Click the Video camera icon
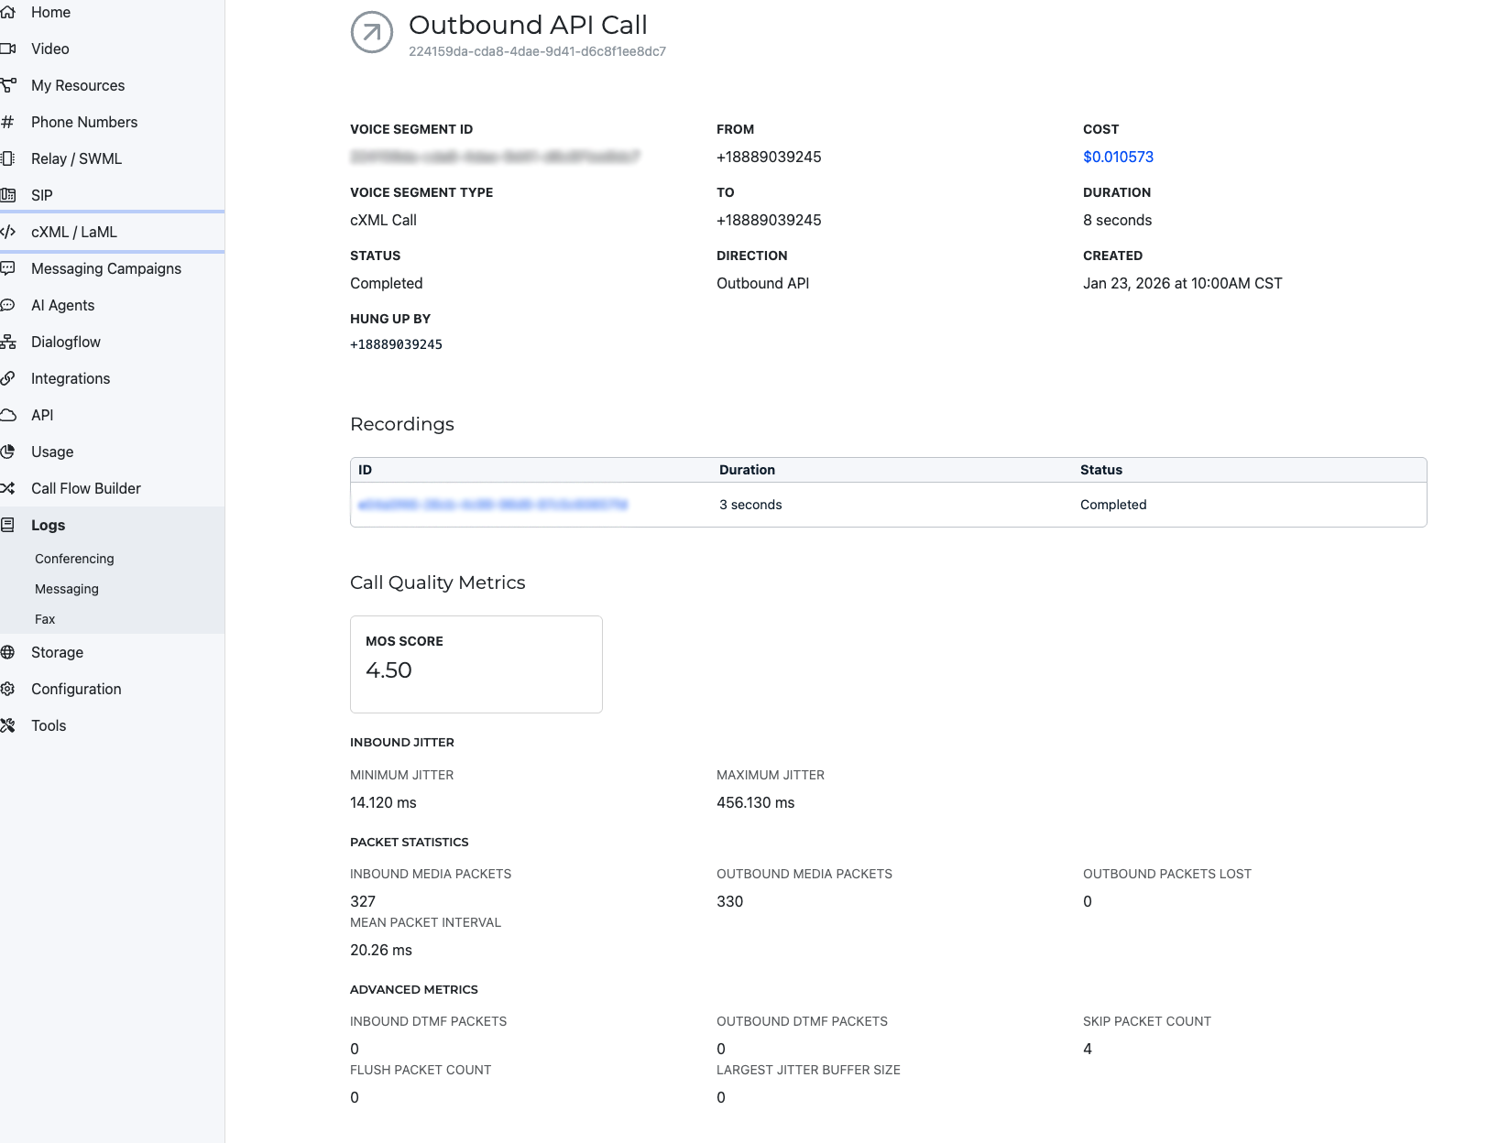Screen dimensions: 1488x1143 coord(8,49)
